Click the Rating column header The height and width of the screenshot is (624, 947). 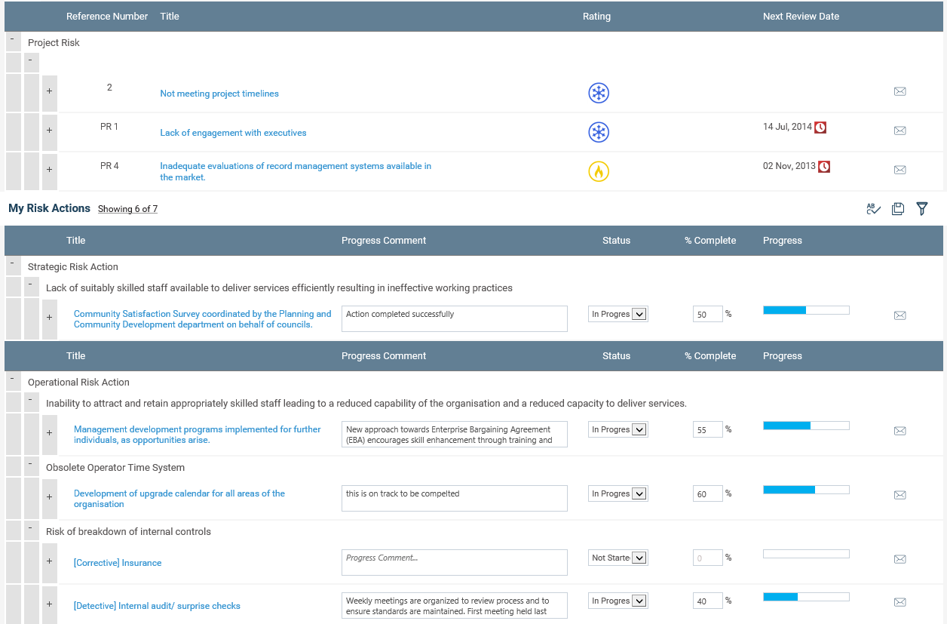(596, 17)
